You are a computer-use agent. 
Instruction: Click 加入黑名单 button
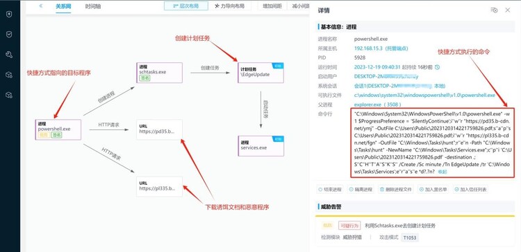tap(433, 190)
